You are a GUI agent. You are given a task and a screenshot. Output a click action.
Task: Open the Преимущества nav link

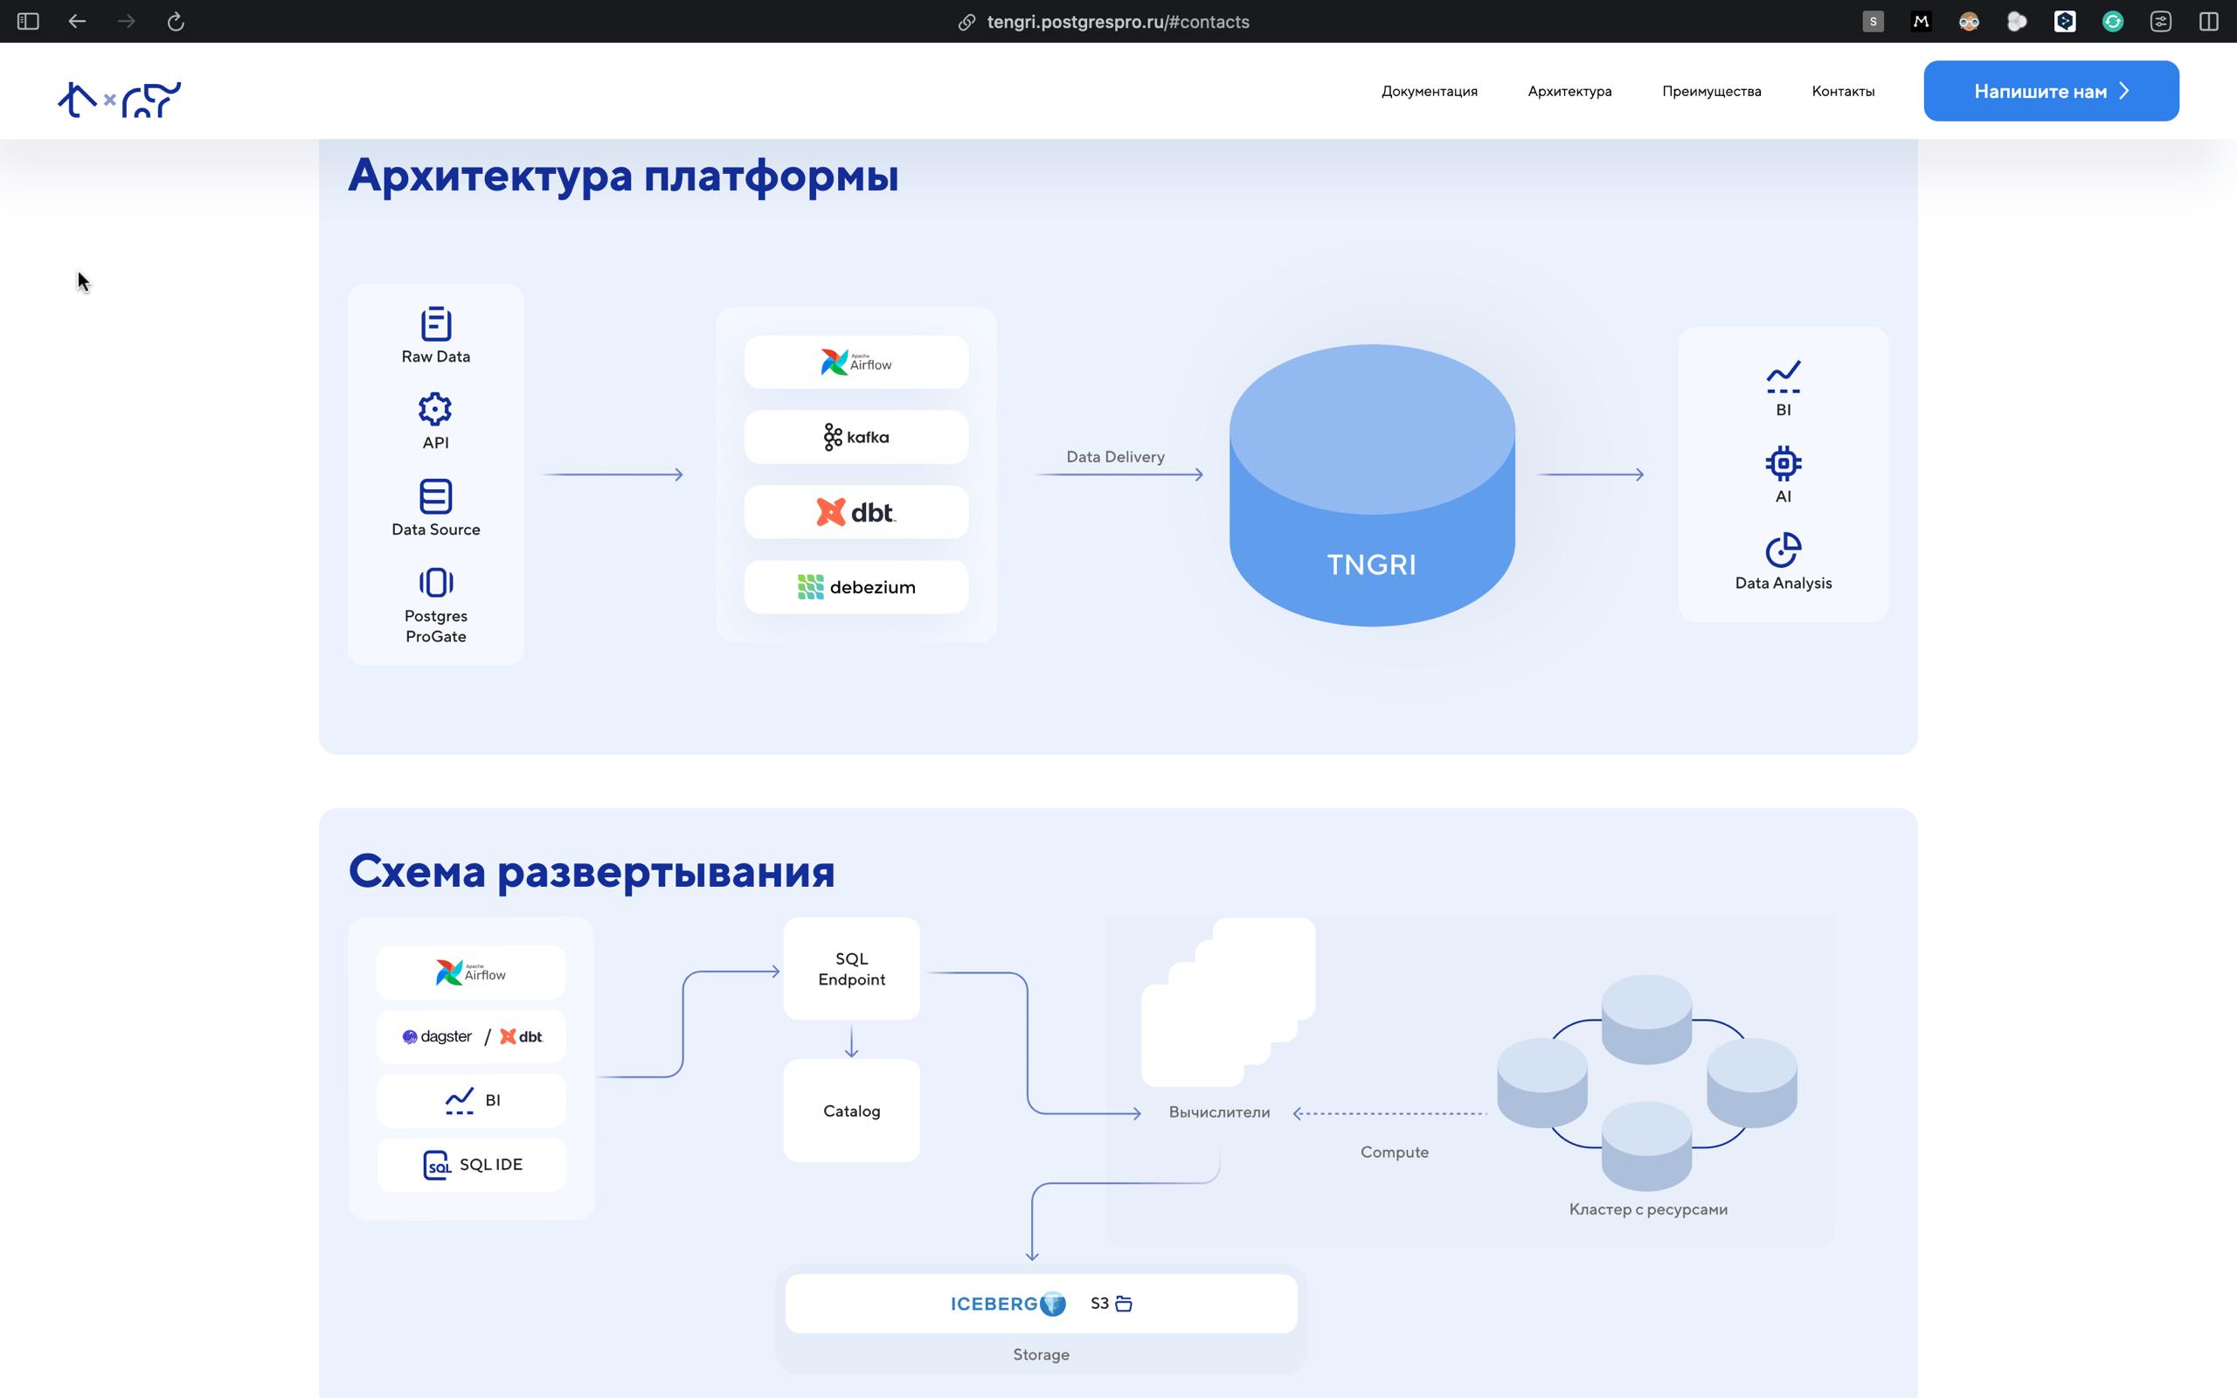(1711, 91)
